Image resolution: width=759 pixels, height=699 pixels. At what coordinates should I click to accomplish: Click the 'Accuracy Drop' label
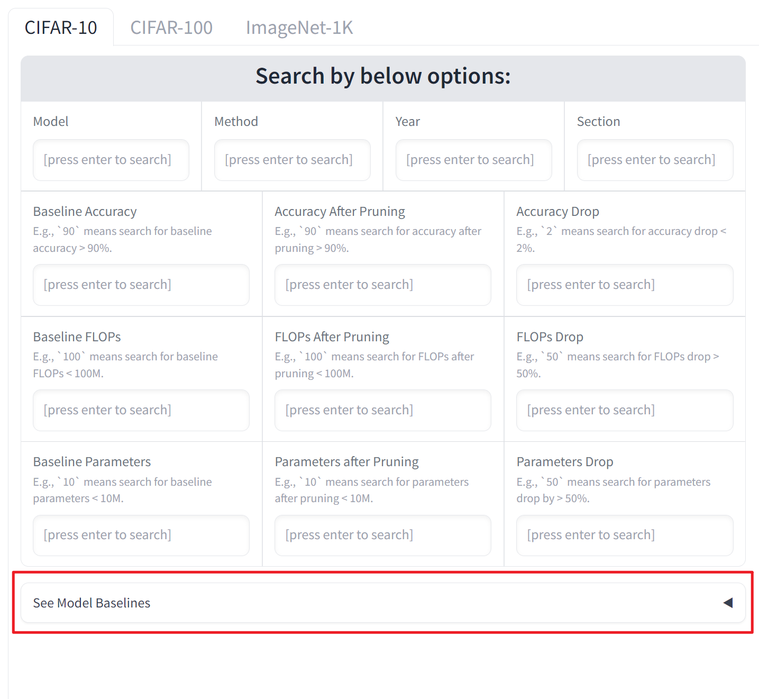(557, 212)
